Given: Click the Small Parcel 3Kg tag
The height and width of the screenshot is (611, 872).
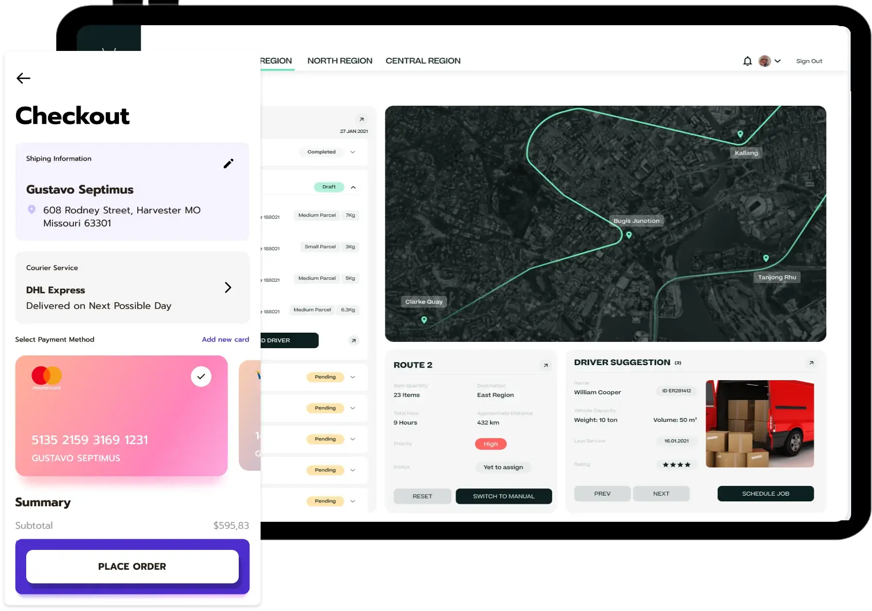Looking at the screenshot, I should tap(329, 247).
